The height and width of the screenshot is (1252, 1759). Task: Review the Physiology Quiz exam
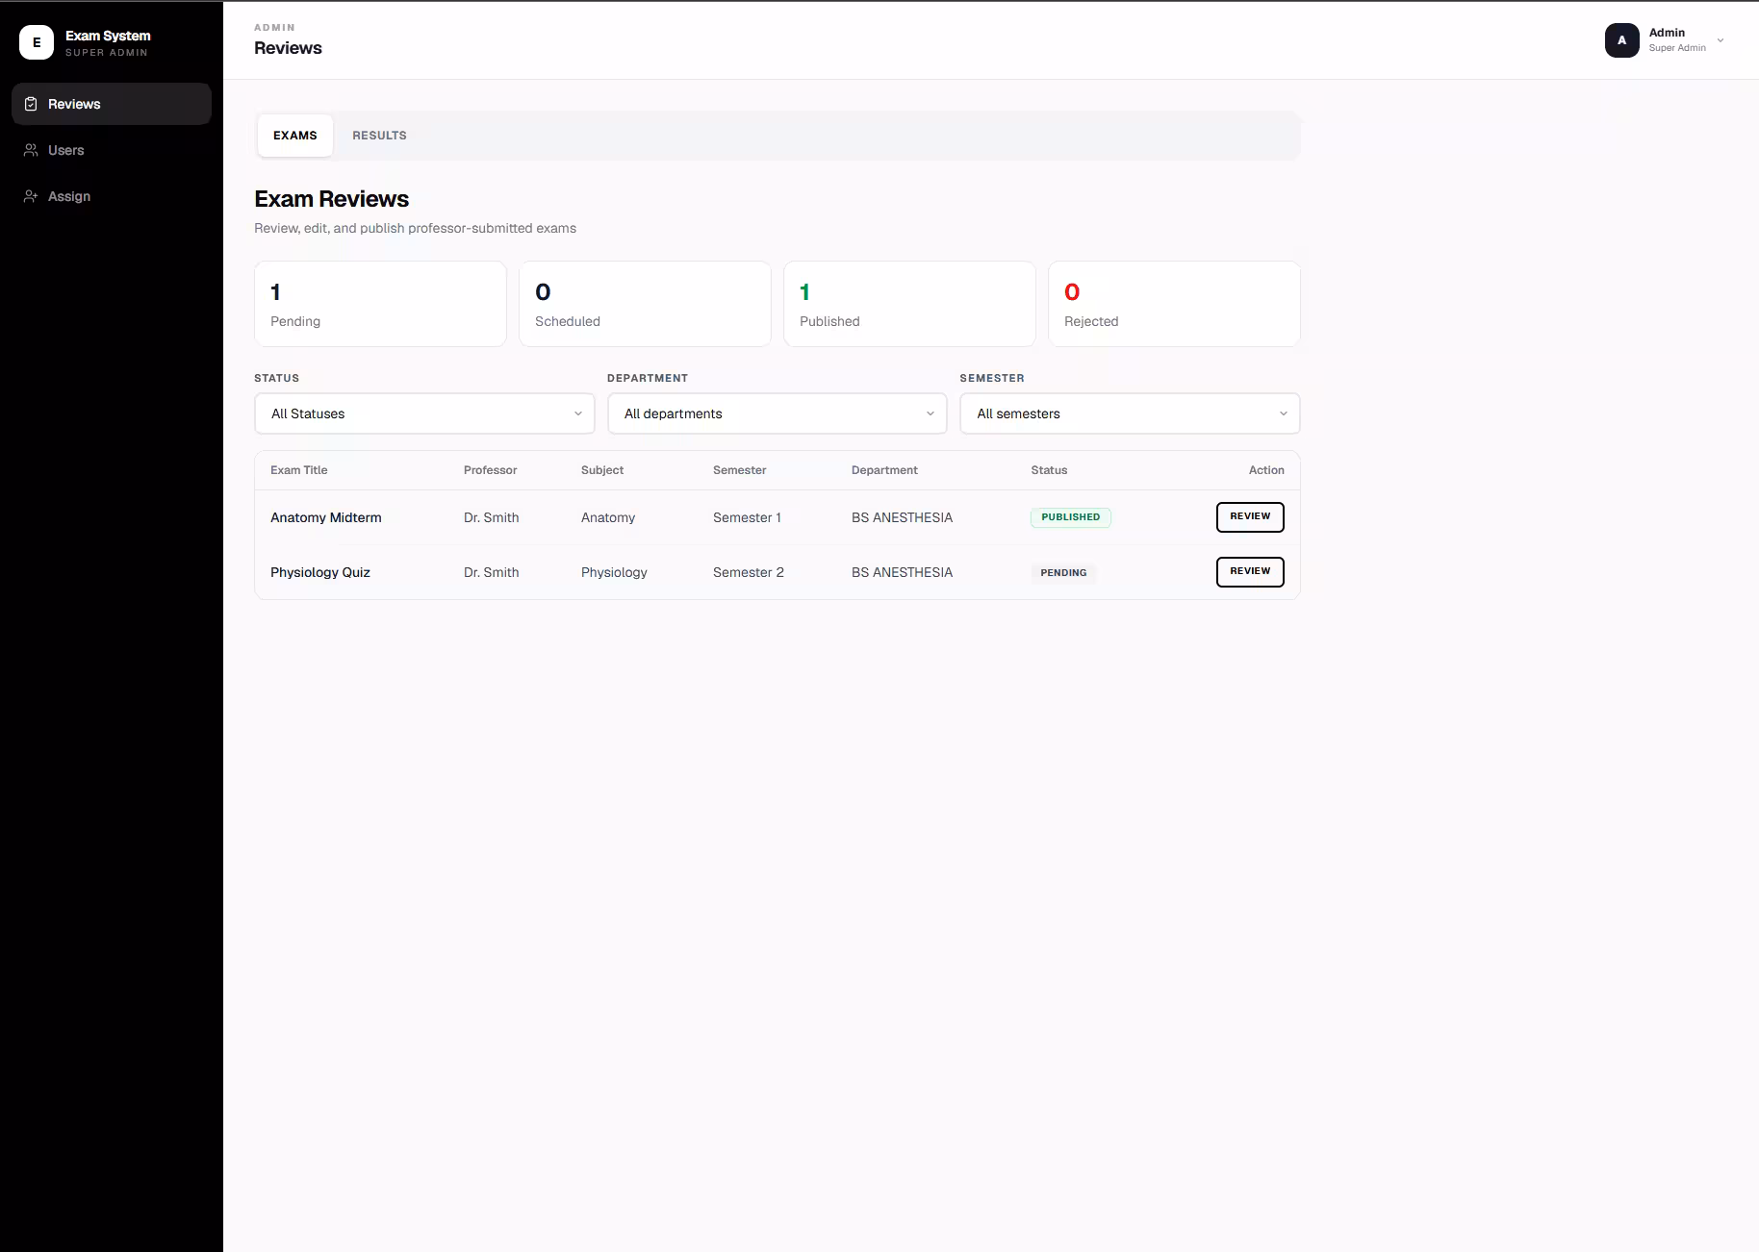pos(1250,571)
